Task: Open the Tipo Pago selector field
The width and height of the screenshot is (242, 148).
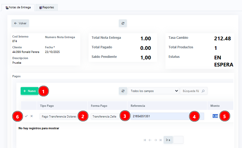Action: point(59,117)
